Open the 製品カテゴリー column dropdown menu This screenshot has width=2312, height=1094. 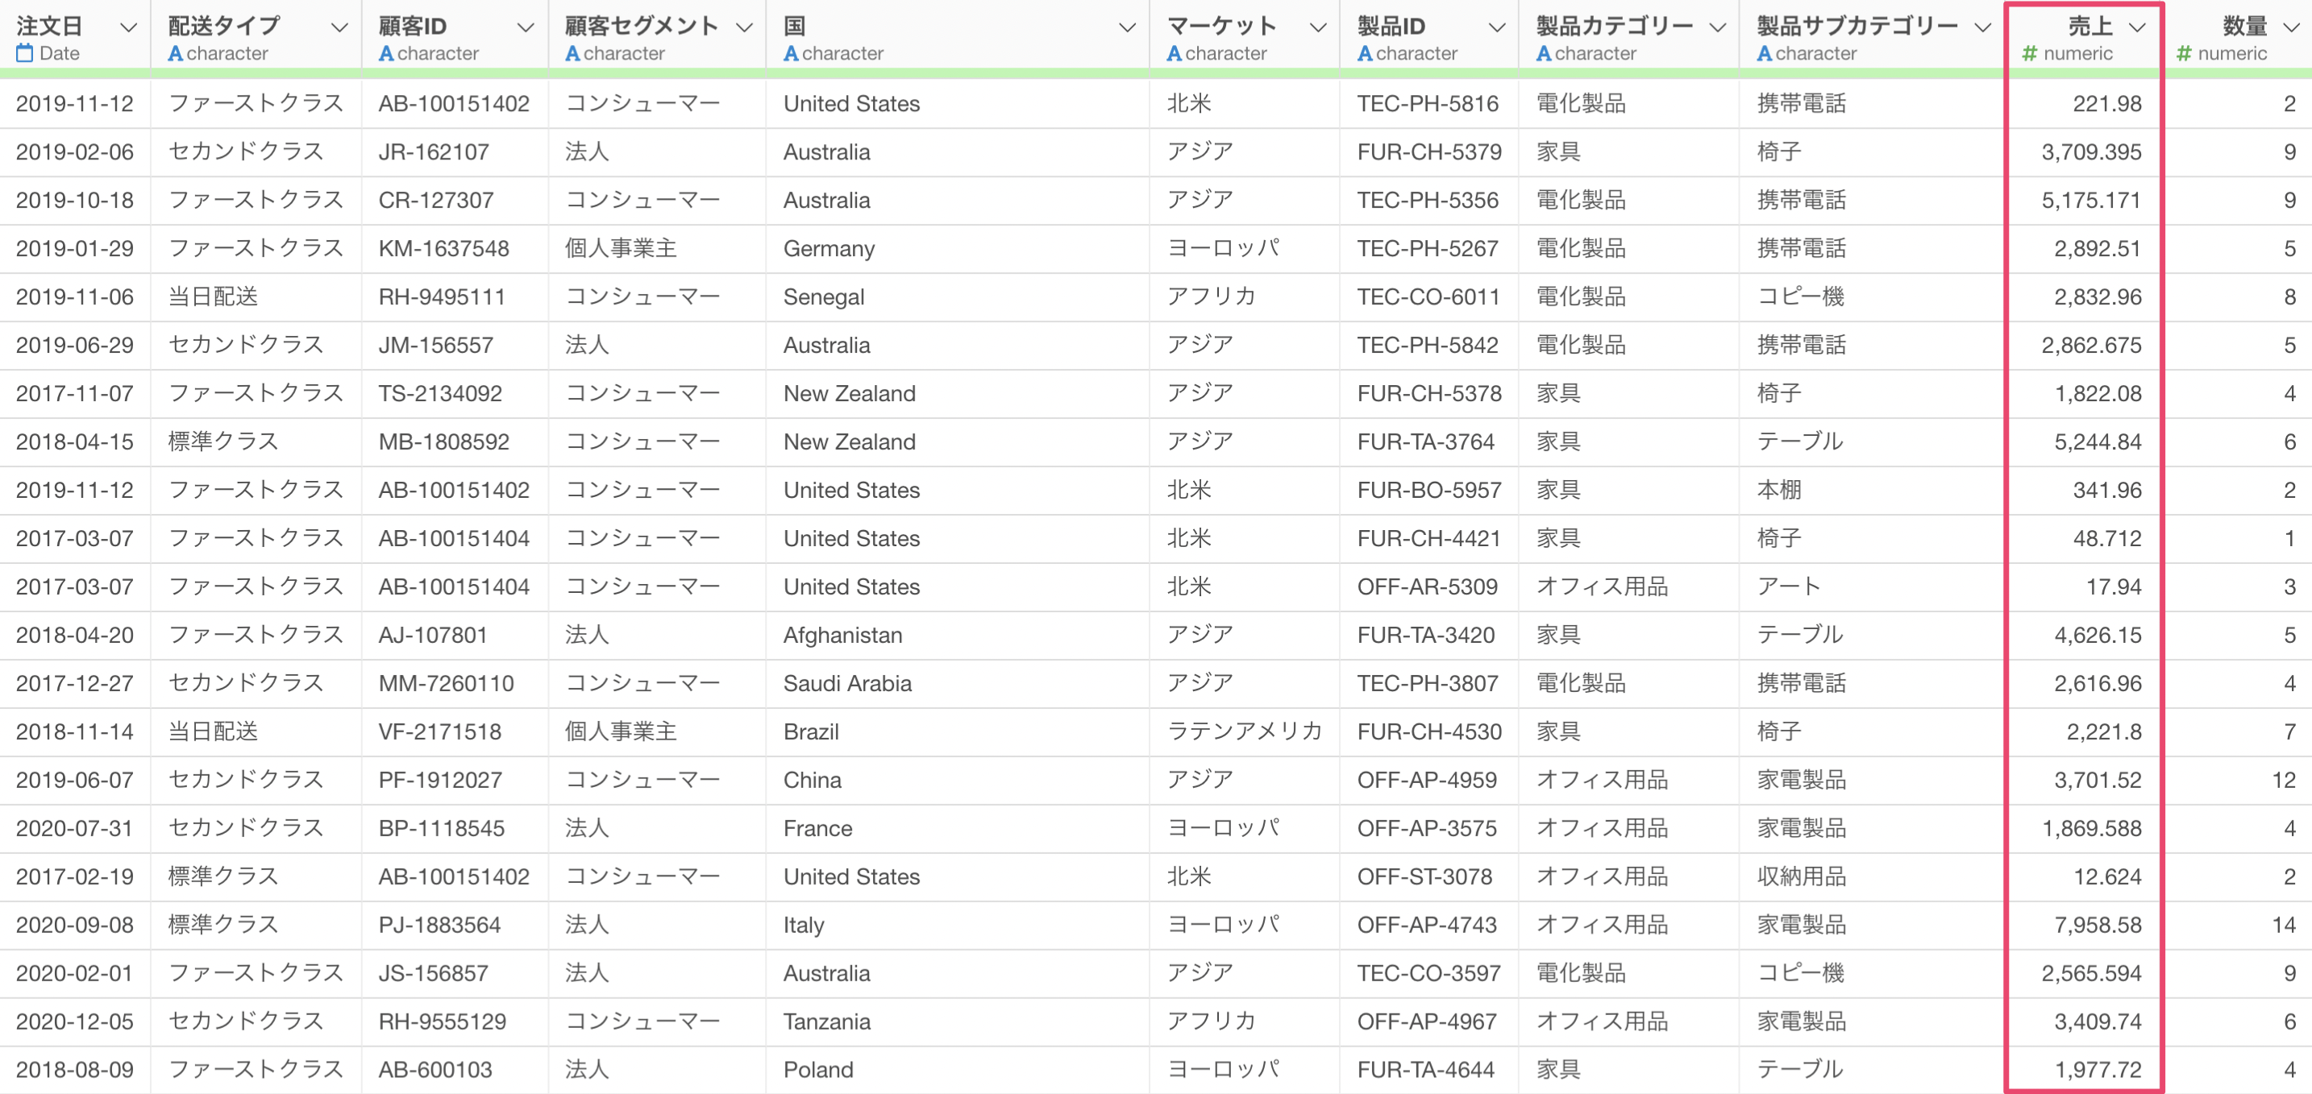tap(1718, 28)
